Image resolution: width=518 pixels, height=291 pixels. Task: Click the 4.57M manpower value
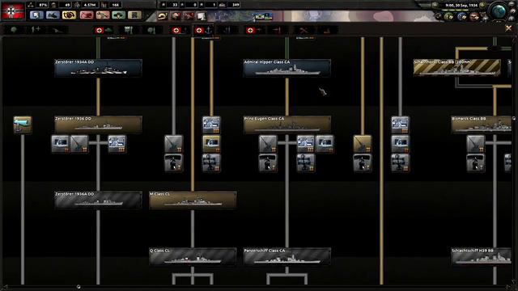click(89, 5)
